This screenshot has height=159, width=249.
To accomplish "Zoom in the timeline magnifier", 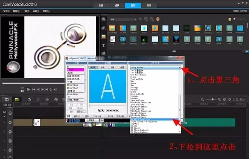I will pyautogui.click(x=219, y=99).
